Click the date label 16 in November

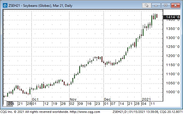(89, 104)
